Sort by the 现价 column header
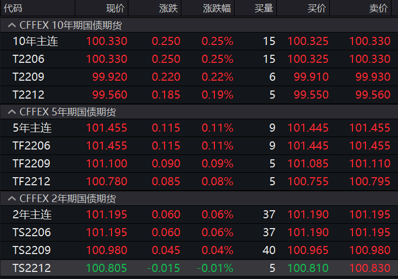Viewport: 398px width, 279px height. pyautogui.click(x=115, y=8)
